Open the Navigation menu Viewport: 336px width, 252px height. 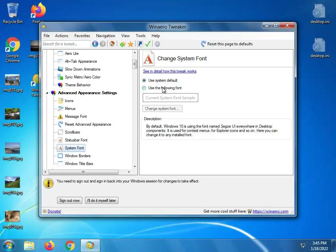[x=105, y=36]
